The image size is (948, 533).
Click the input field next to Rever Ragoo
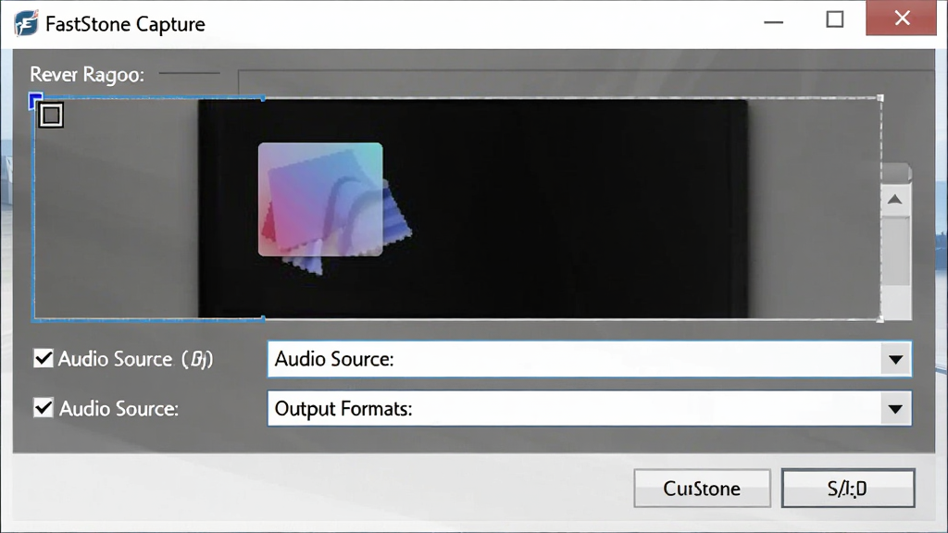pyautogui.click(x=586, y=82)
